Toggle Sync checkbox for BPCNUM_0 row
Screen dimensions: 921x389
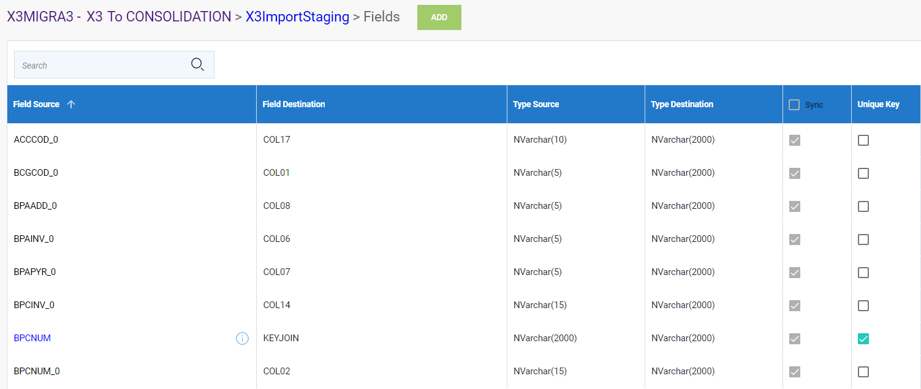point(795,372)
